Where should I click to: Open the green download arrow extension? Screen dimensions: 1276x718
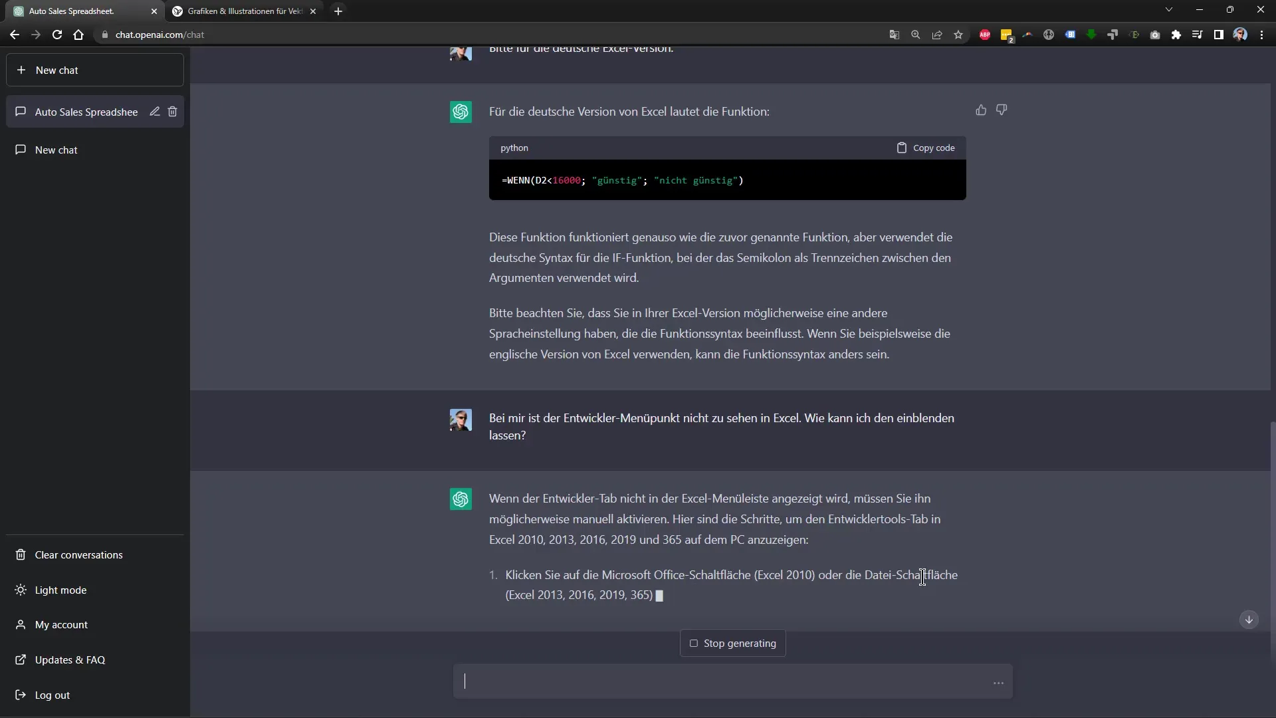pos(1091,35)
